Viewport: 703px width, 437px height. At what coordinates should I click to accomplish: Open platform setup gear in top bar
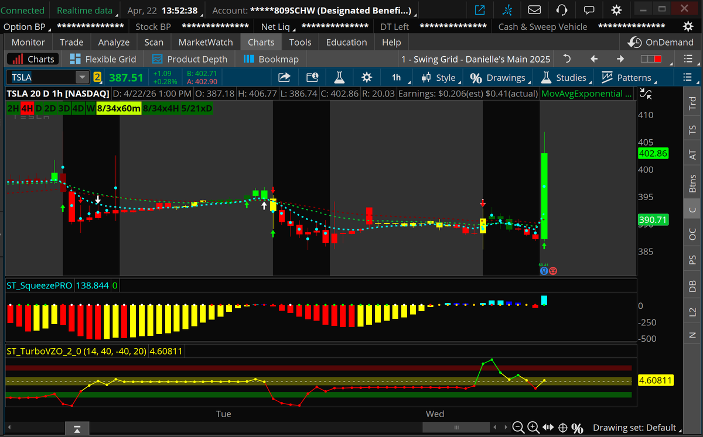coord(616,11)
